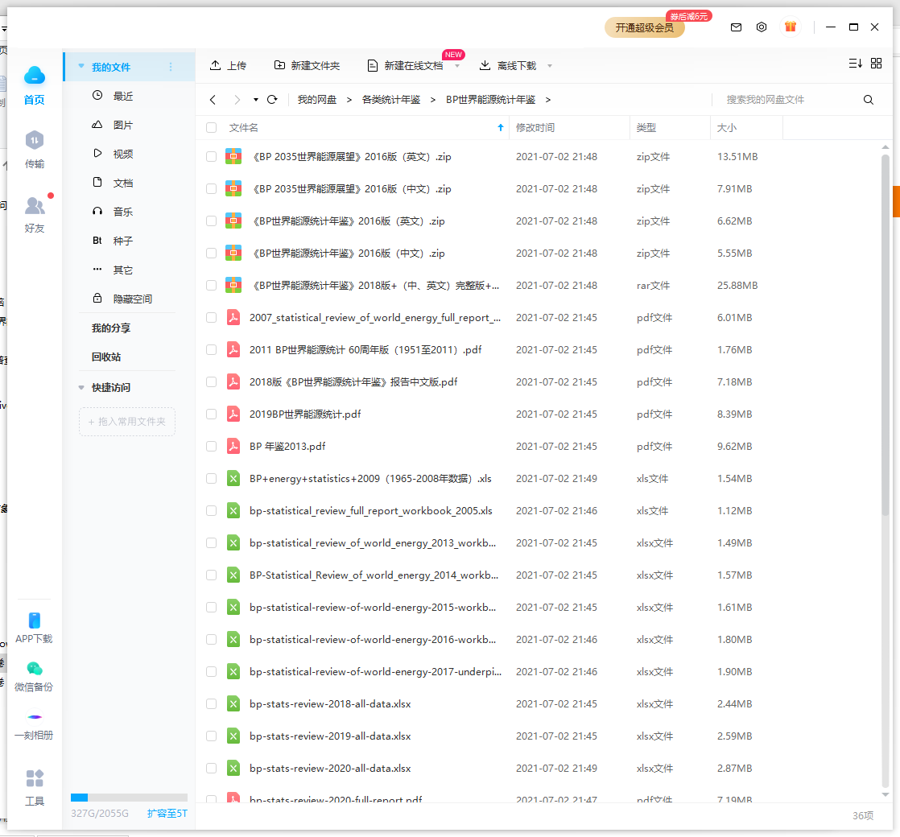Go forward with the right arrow

[237, 100]
